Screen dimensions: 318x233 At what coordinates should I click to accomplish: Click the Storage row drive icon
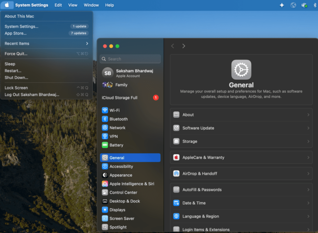176,141
